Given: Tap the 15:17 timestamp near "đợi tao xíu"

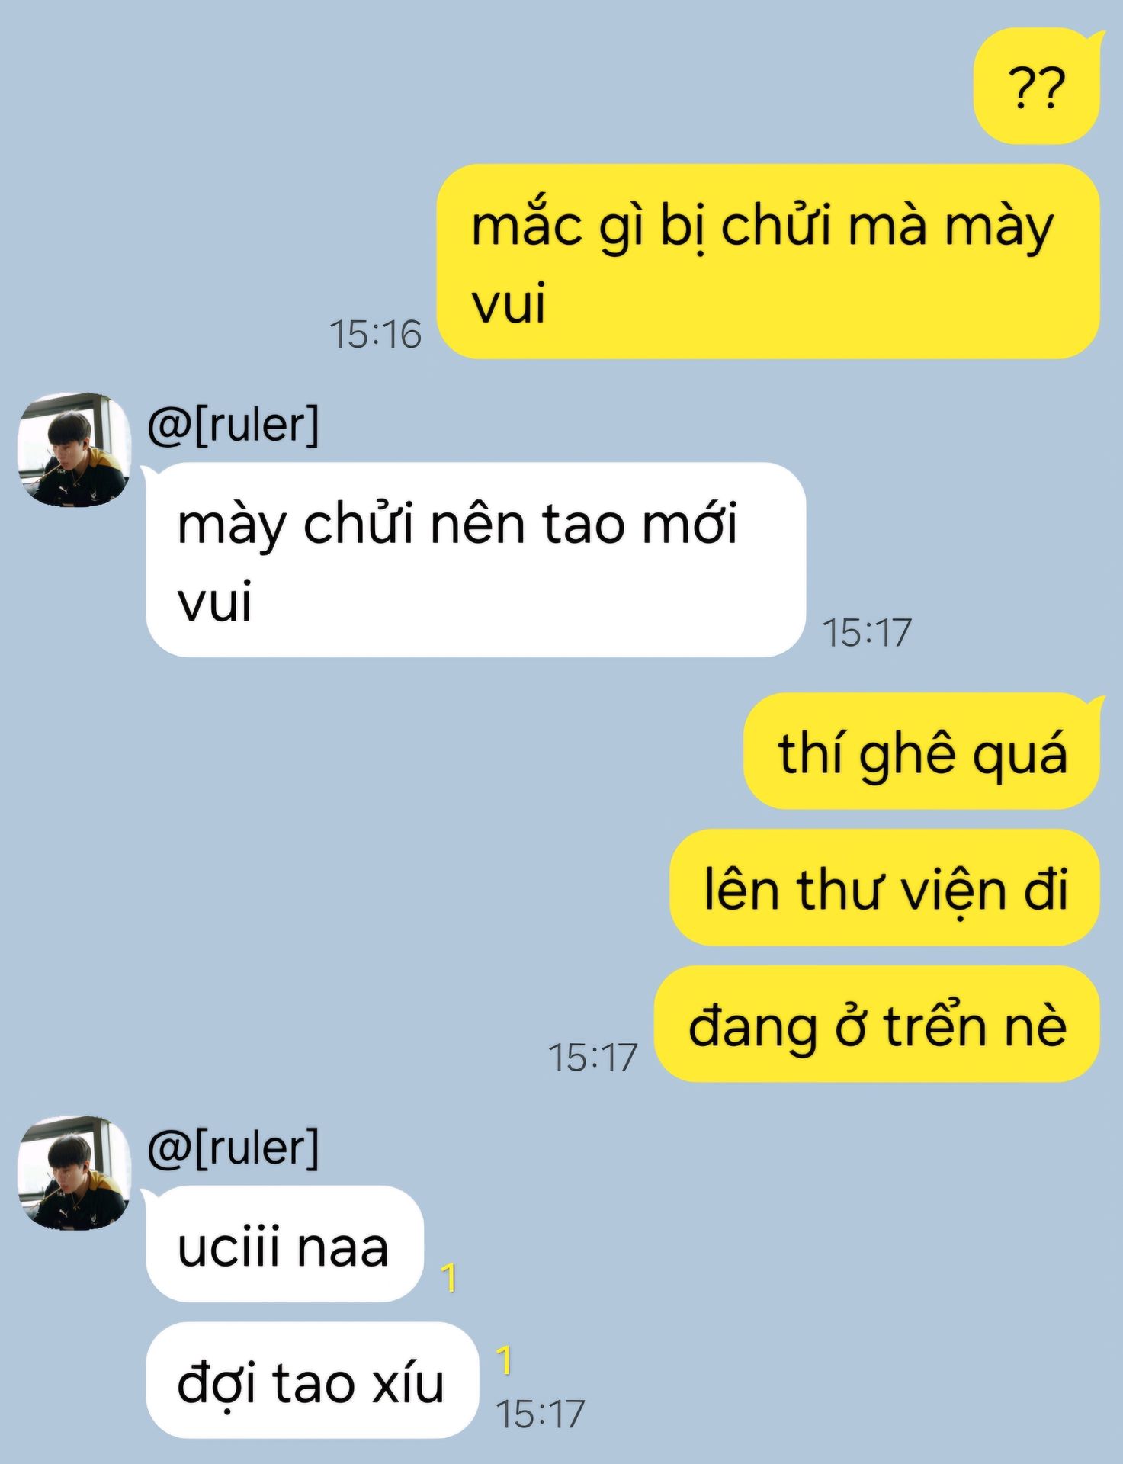Looking at the screenshot, I should coord(540,1414).
